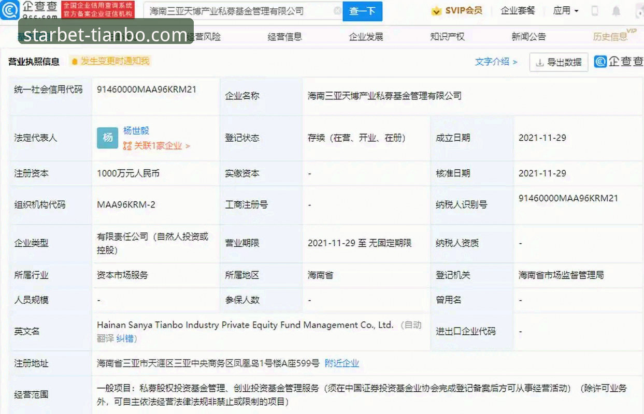Click region value 海南省

coord(320,275)
